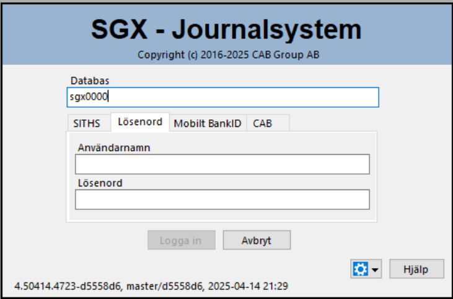Image resolution: width=453 pixels, height=299 pixels.
Task: Select the Lösenord tab
Action: (x=140, y=122)
